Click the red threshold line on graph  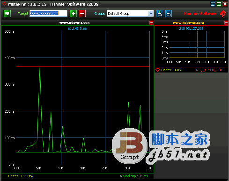click(83, 66)
